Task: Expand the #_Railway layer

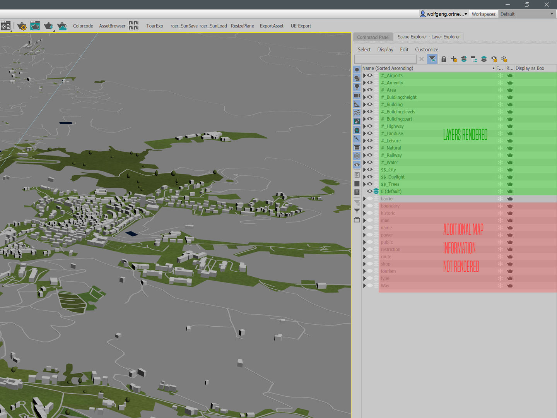Action: click(364, 155)
